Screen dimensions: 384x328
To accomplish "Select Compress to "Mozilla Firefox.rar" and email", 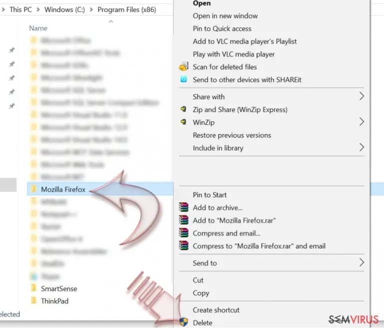I will pos(259,246).
